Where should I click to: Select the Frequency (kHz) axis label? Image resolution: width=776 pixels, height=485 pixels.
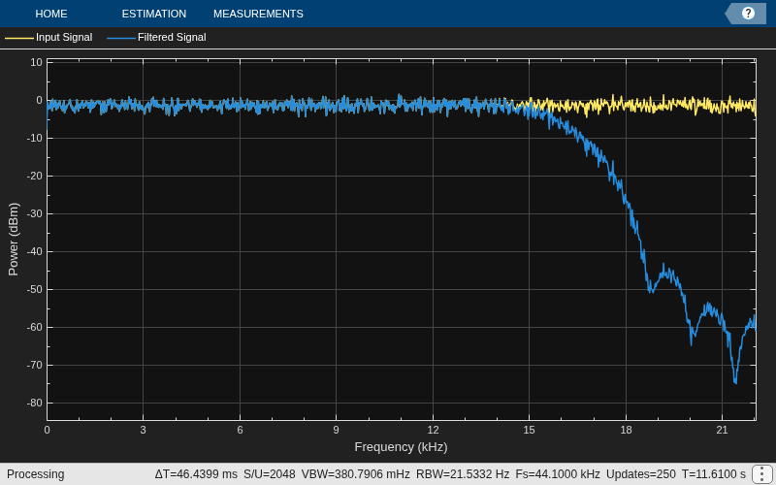[401, 447]
